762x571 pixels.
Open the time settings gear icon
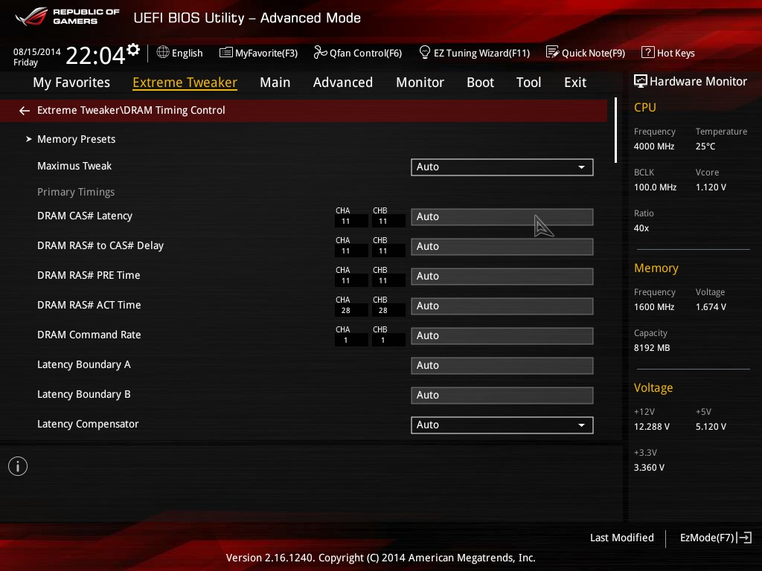(133, 50)
